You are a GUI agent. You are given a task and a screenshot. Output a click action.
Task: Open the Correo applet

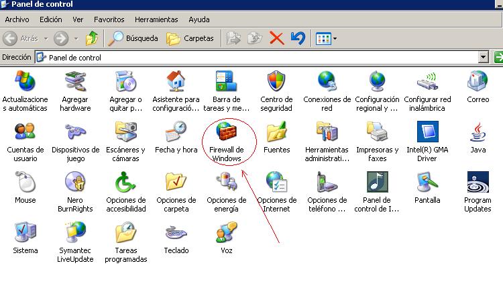(x=478, y=81)
